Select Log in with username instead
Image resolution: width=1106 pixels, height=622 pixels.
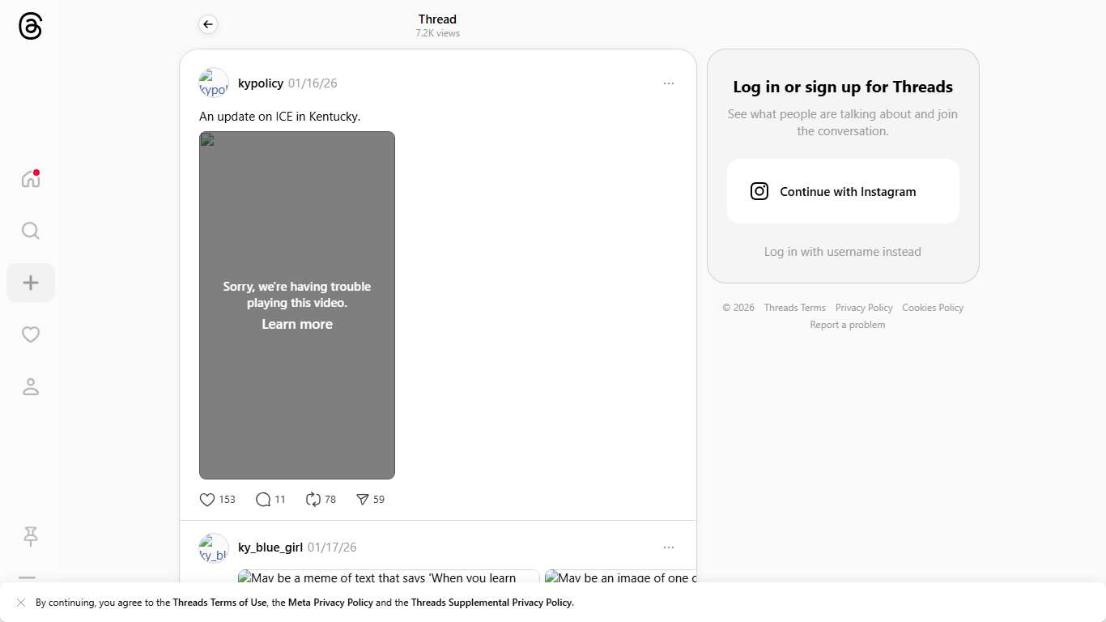pyautogui.click(x=842, y=252)
